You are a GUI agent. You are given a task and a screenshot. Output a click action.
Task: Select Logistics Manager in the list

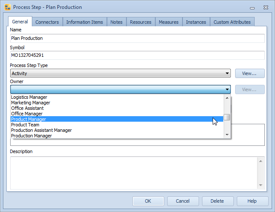(29, 97)
